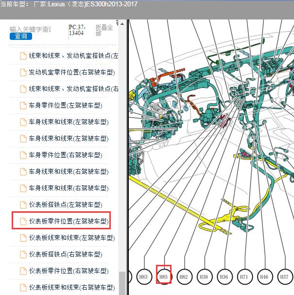Open the H37 connector label
The width and height of the screenshot is (294, 295).
(x=284, y=277)
